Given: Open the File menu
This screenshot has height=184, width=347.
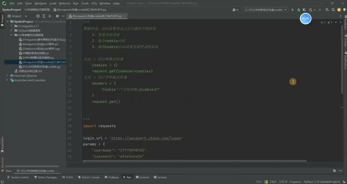Looking at the screenshot, I should point(12,3).
